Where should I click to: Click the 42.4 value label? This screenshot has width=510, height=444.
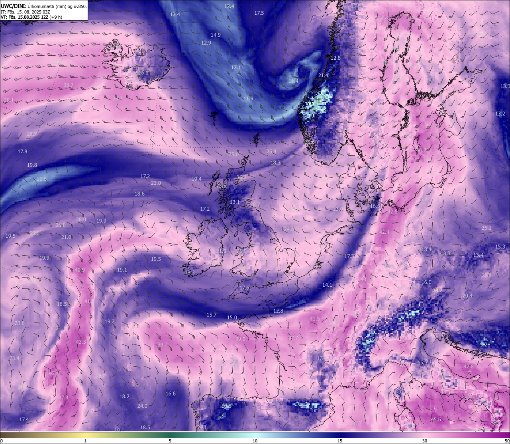pos(384,232)
